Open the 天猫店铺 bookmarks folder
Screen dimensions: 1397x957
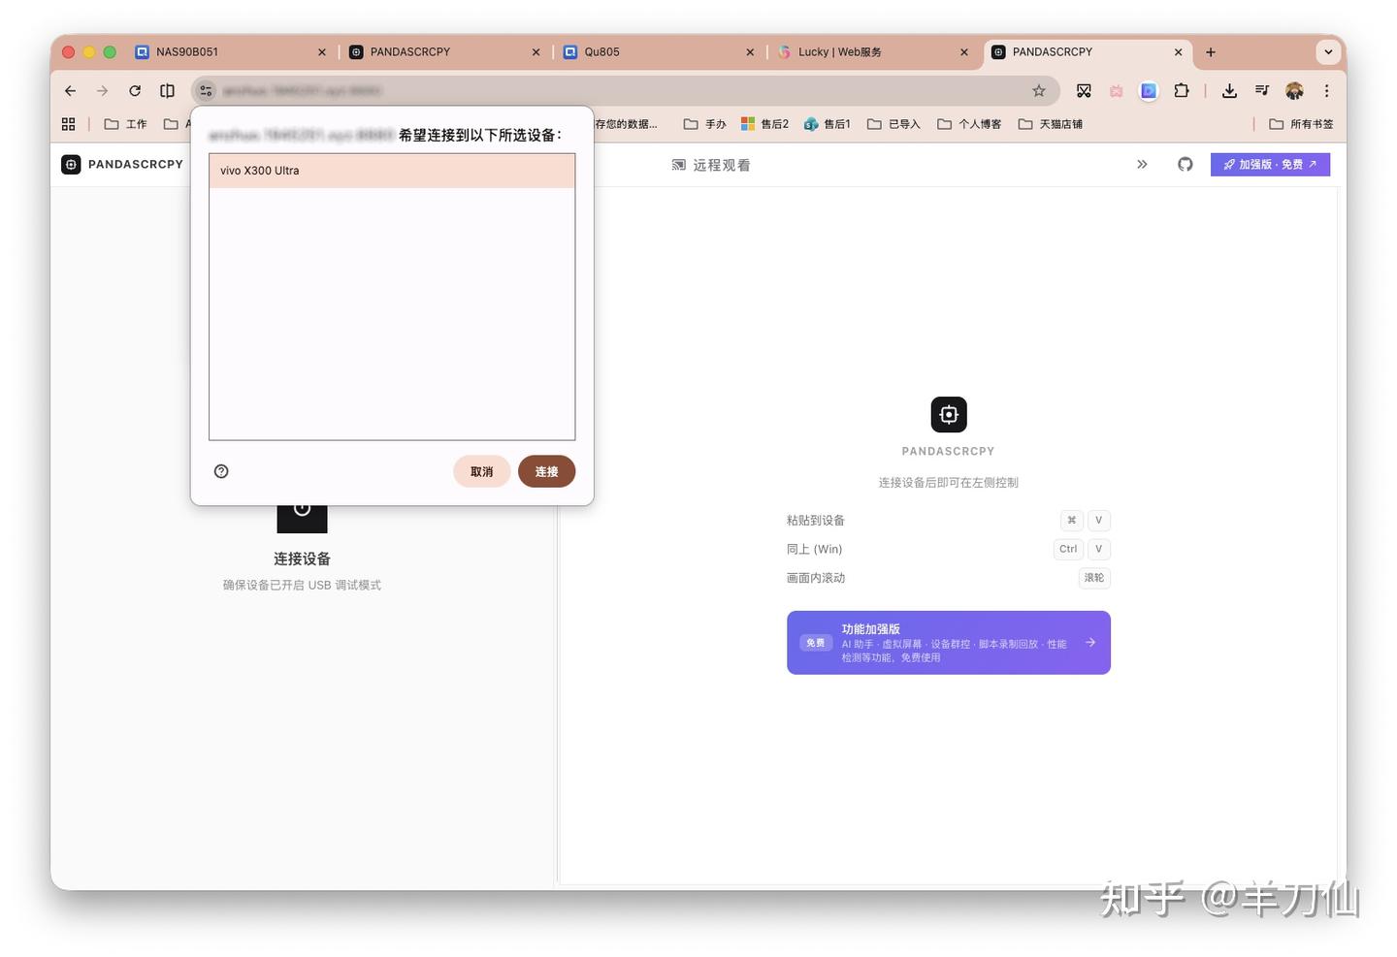click(1050, 124)
